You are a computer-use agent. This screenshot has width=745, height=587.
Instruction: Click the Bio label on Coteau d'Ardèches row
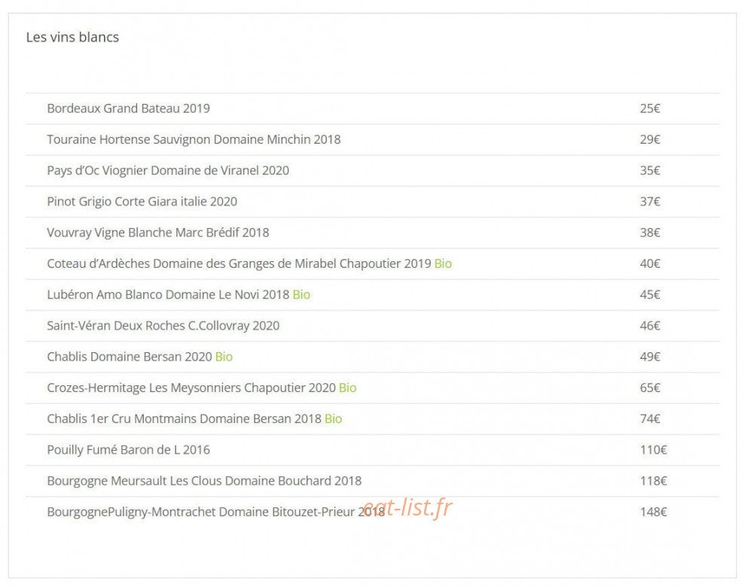click(443, 263)
